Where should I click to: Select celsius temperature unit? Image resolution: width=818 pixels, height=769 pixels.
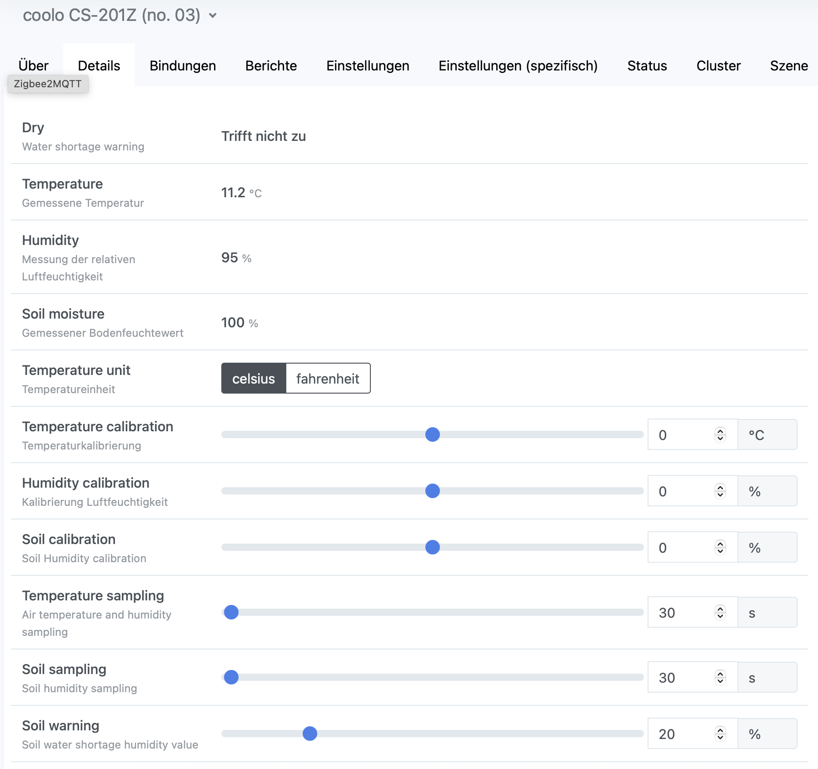pyautogui.click(x=254, y=379)
